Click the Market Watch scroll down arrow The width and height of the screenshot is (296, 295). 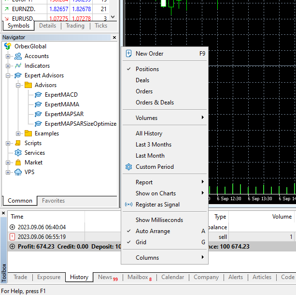(113, 17)
